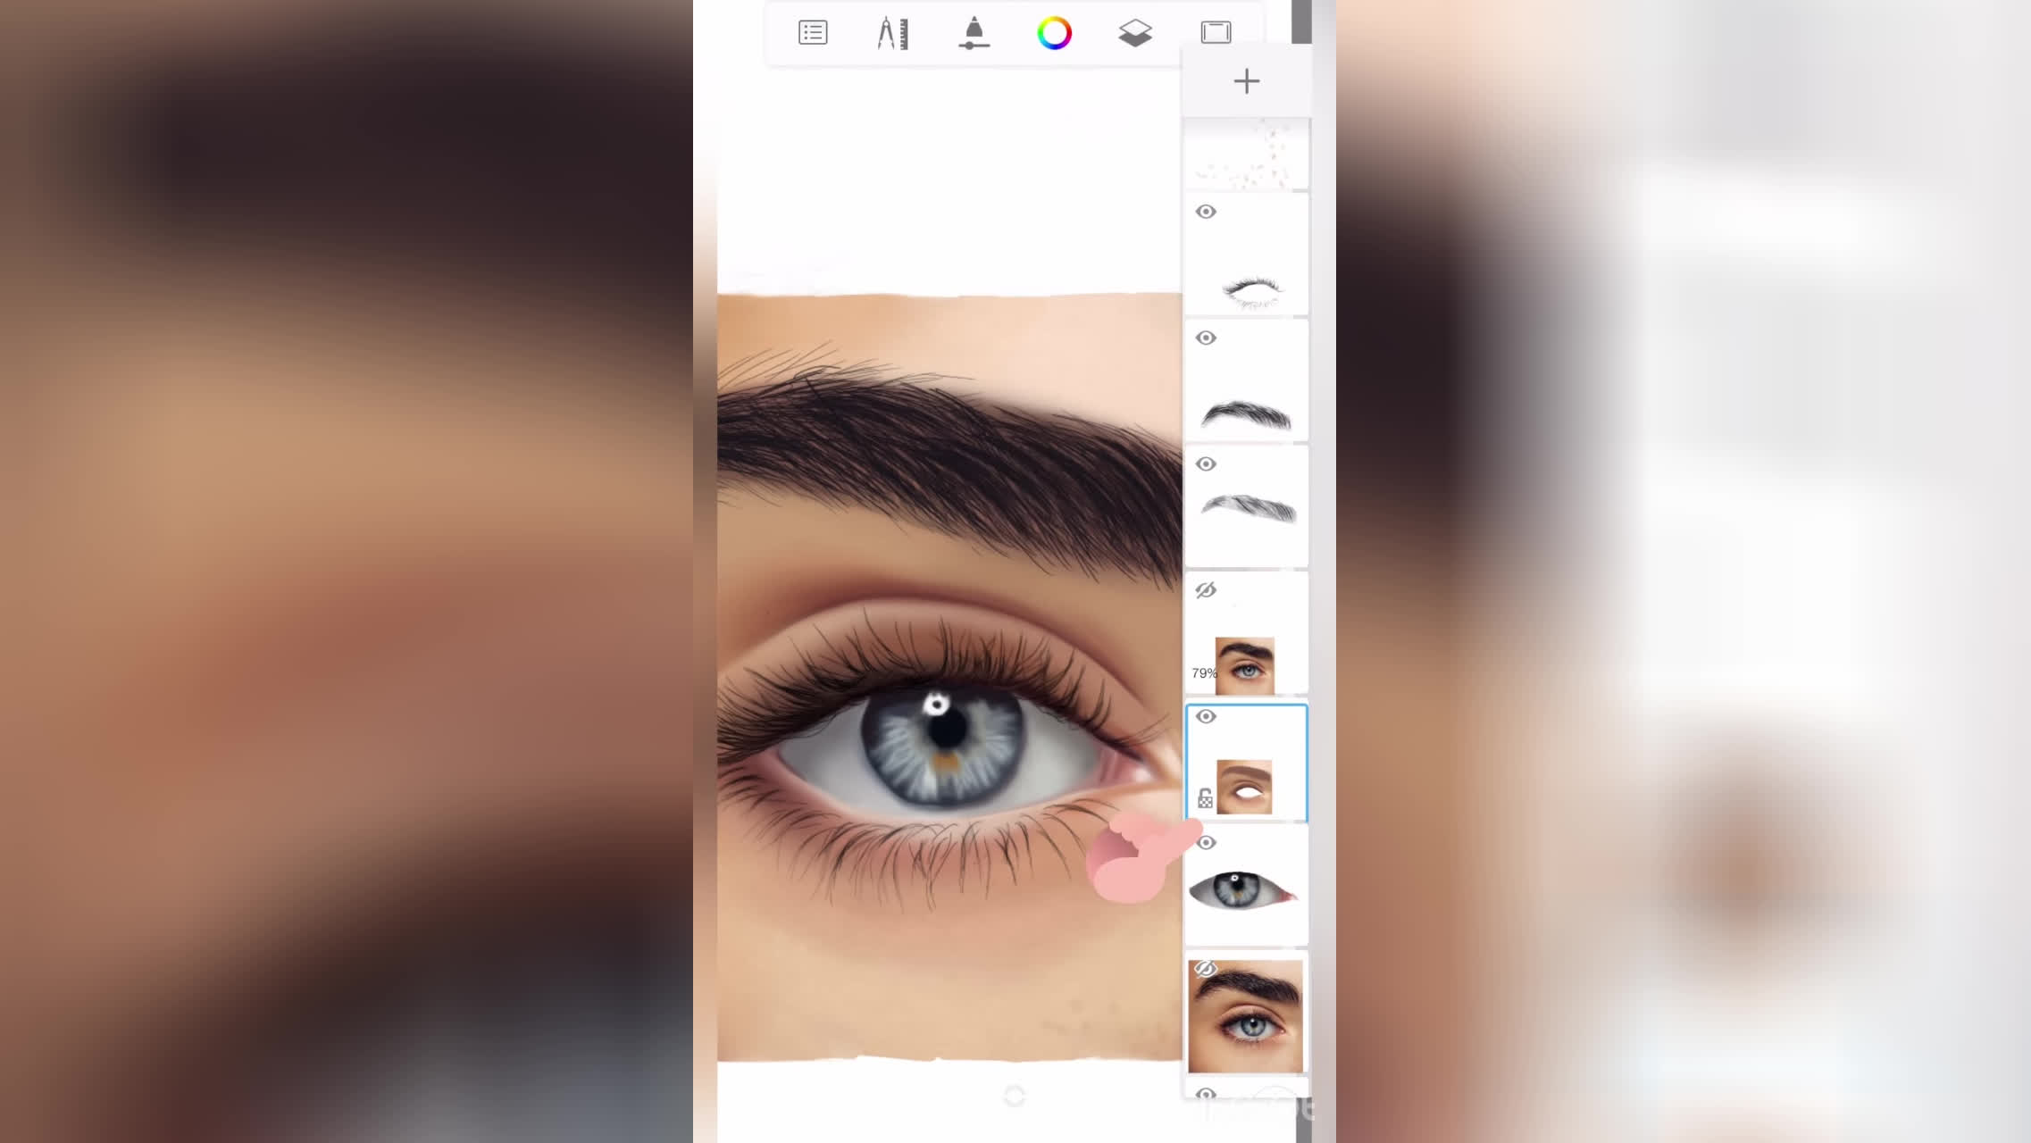
Task: Open the main menu list icon
Action: [813, 33]
